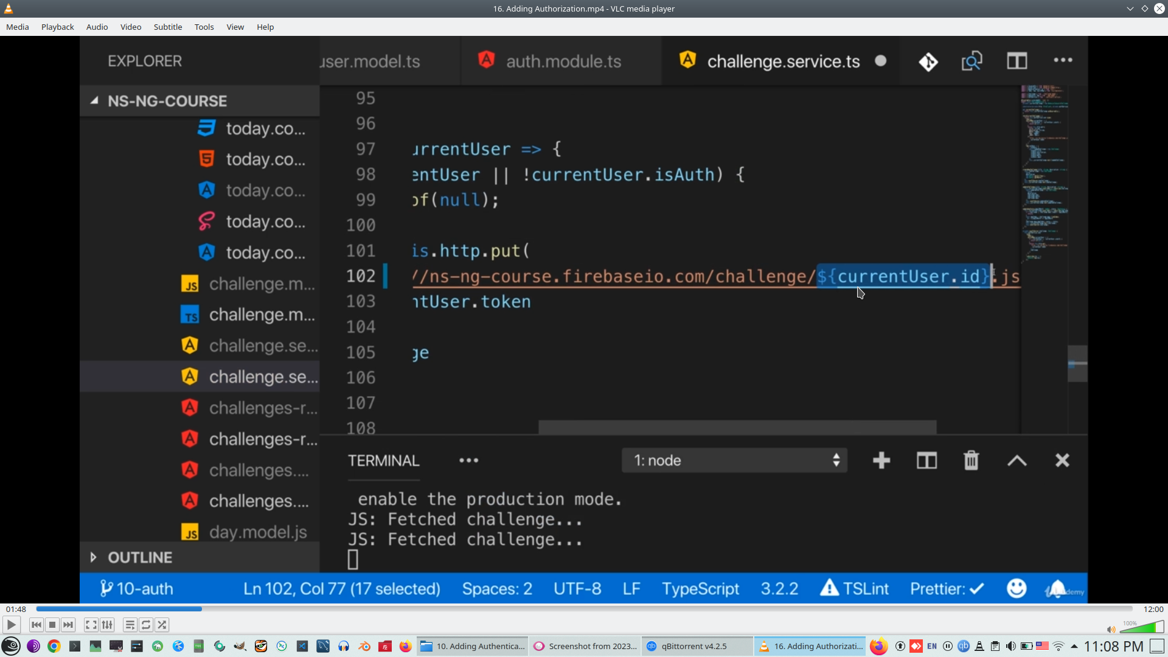Screen dimensions: 1168x657
Task: Click the Stop playback button
Action: 52,625
